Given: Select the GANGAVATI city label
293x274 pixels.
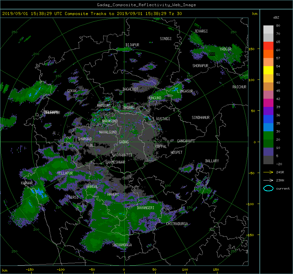Looking at the screenshot, I should (x=186, y=141).
